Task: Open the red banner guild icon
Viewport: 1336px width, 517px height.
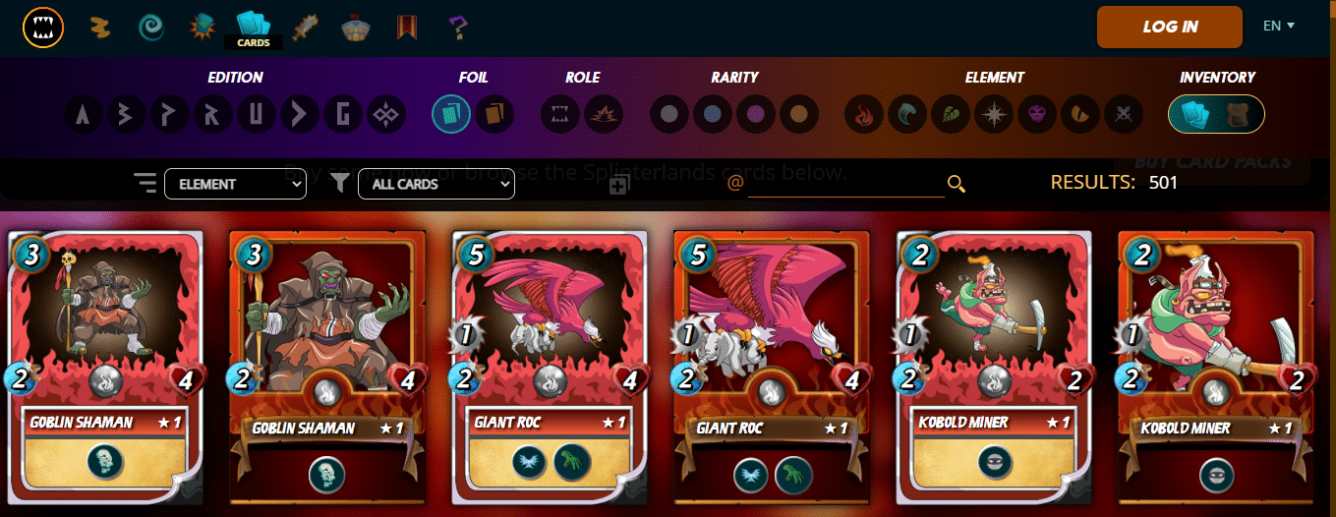Action: [406, 27]
